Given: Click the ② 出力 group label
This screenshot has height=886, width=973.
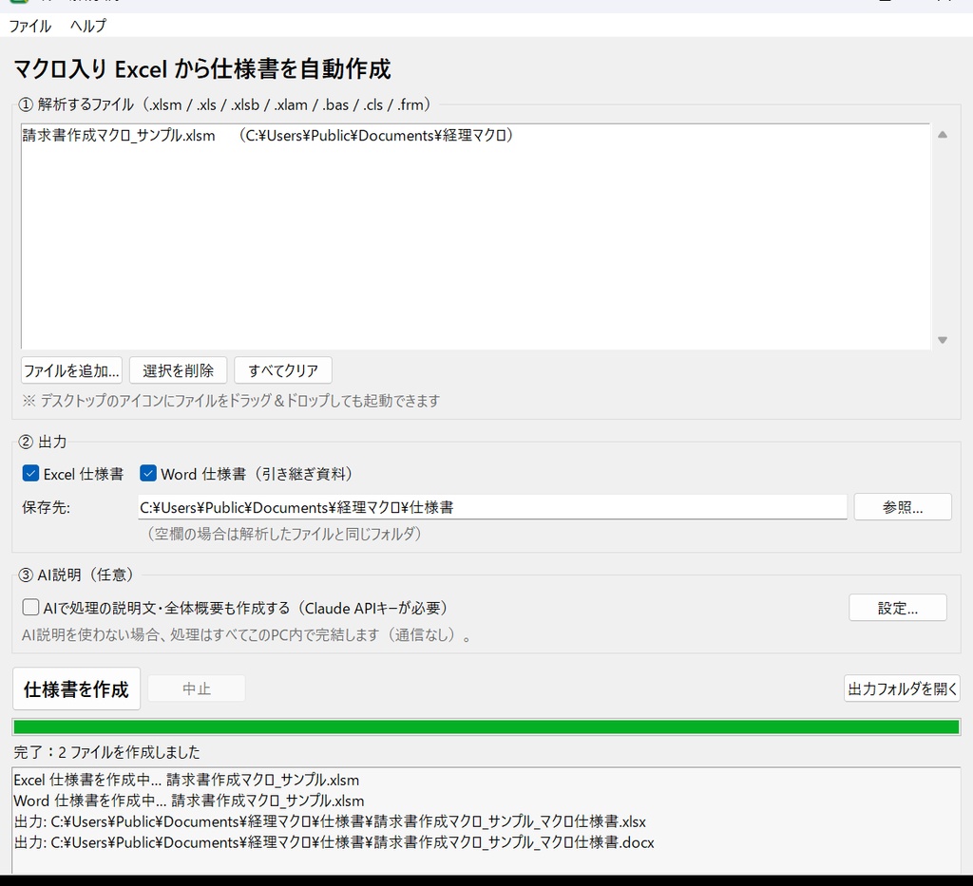Looking at the screenshot, I should tap(42, 442).
